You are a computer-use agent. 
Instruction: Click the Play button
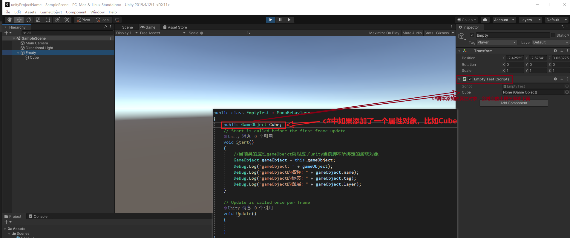tap(270, 20)
